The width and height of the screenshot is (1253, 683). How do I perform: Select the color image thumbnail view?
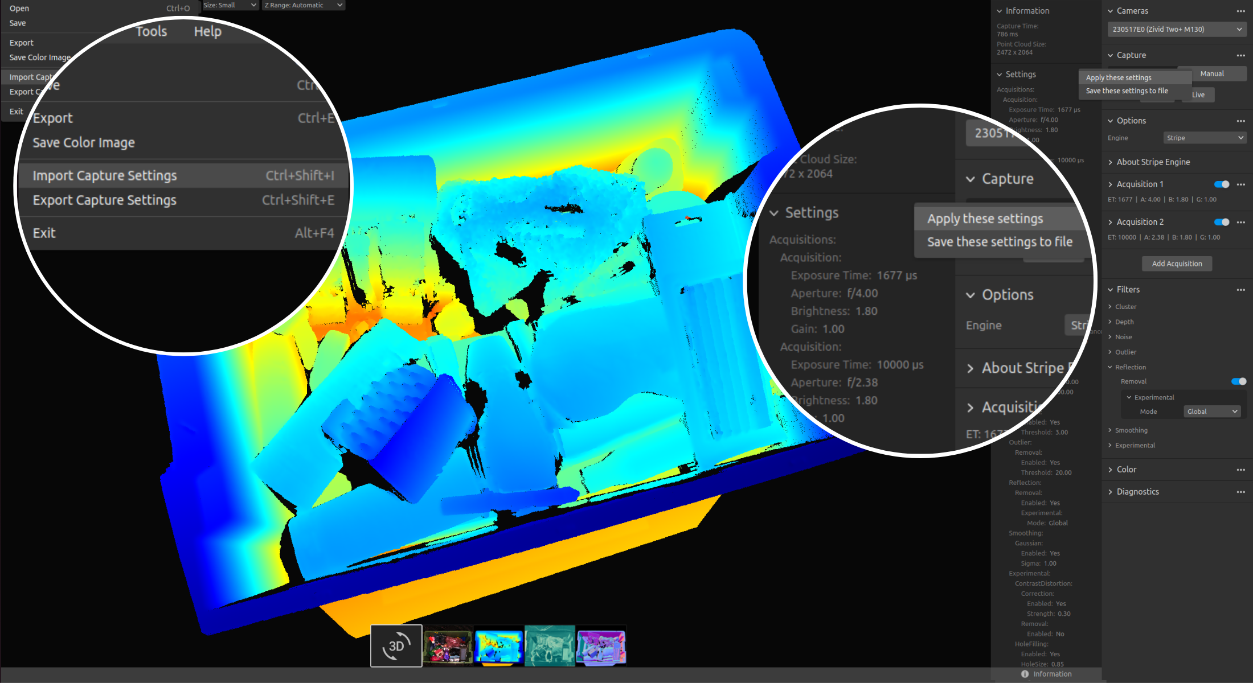(x=448, y=647)
